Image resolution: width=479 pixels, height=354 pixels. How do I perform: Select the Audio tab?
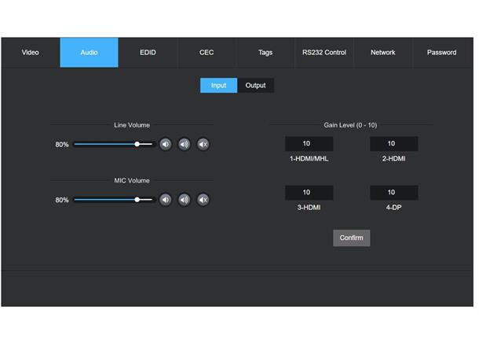pyautogui.click(x=89, y=53)
